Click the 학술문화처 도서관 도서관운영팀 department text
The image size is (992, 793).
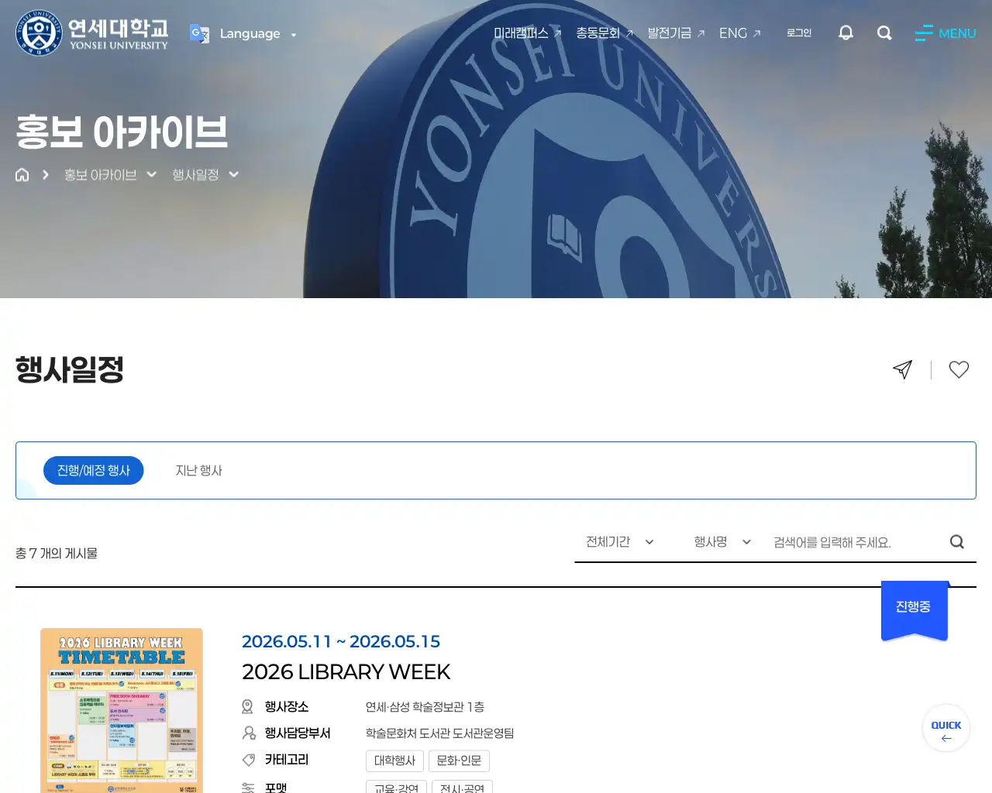439,733
